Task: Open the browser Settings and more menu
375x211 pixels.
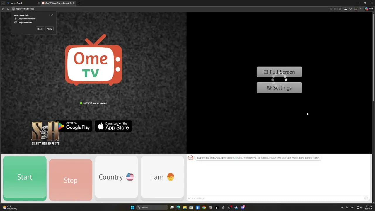Action: coord(360,9)
